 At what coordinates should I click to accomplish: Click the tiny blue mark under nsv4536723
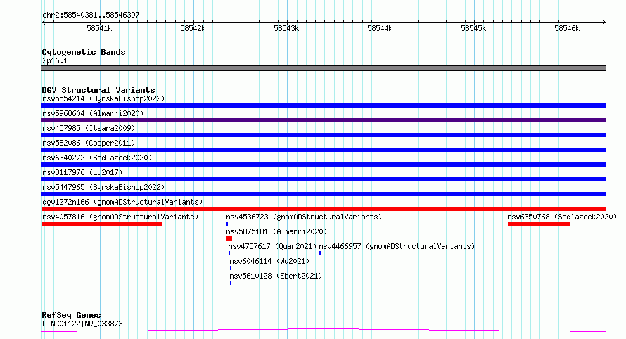tap(227, 224)
